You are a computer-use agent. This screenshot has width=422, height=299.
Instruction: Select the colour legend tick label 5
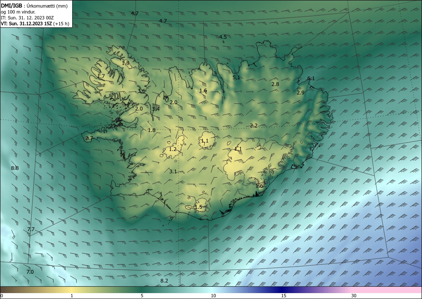point(142,296)
